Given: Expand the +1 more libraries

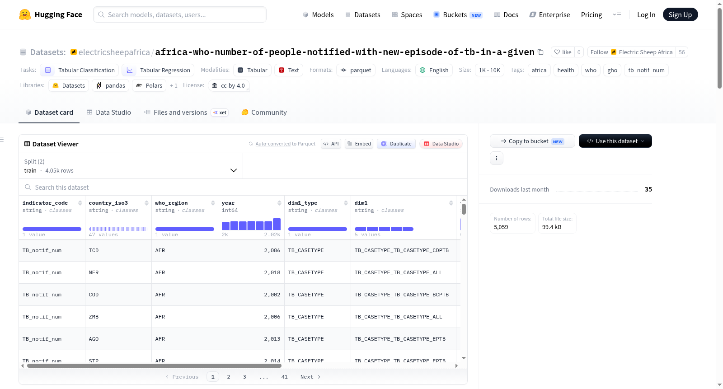Looking at the screenshot, I should click(174, 85).
